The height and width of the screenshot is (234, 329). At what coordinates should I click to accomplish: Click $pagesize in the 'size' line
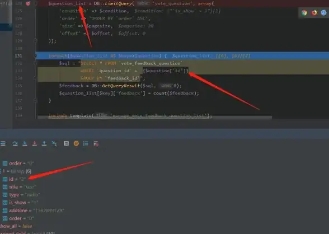tap(98, 26)
